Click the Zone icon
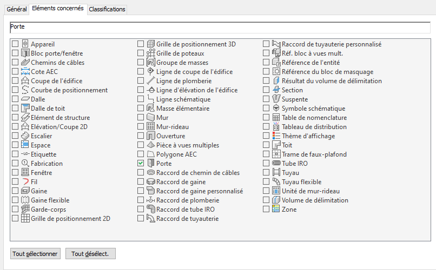Screen dimensions: 436x270 (x=276, y=210)
